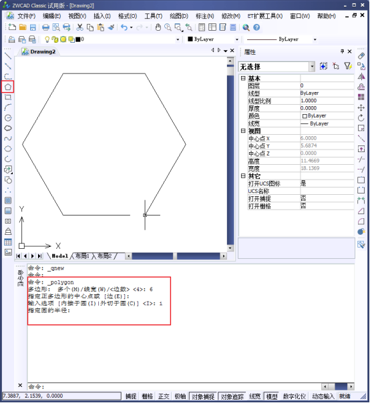Click the Quick Select icon in properties panel

click(323, 66)
